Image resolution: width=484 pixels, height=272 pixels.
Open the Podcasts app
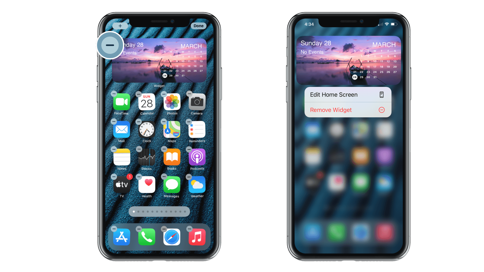196,158
